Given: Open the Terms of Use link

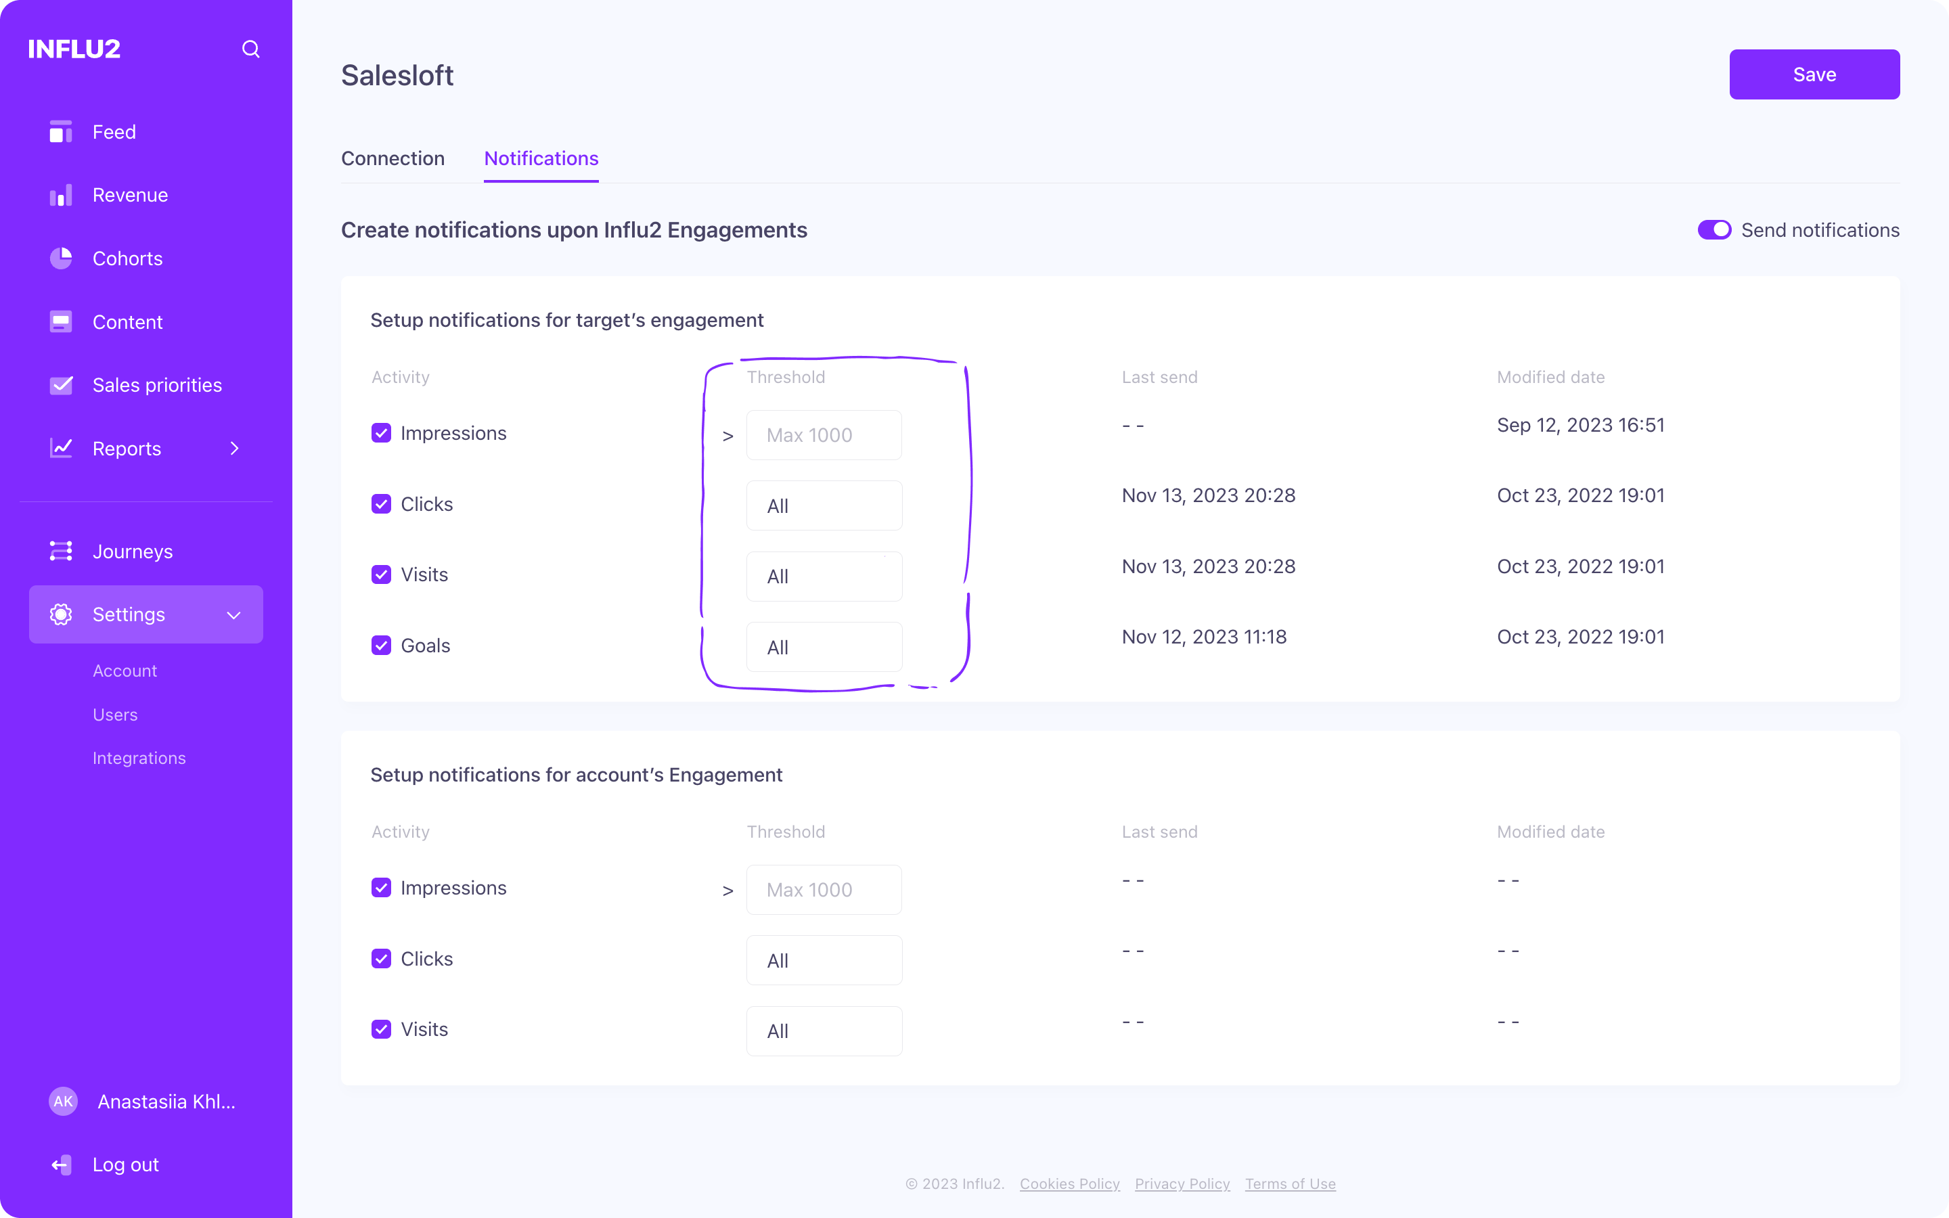Looking at the screenshot, I should pyautogui.click(x=1291, y=1183).
